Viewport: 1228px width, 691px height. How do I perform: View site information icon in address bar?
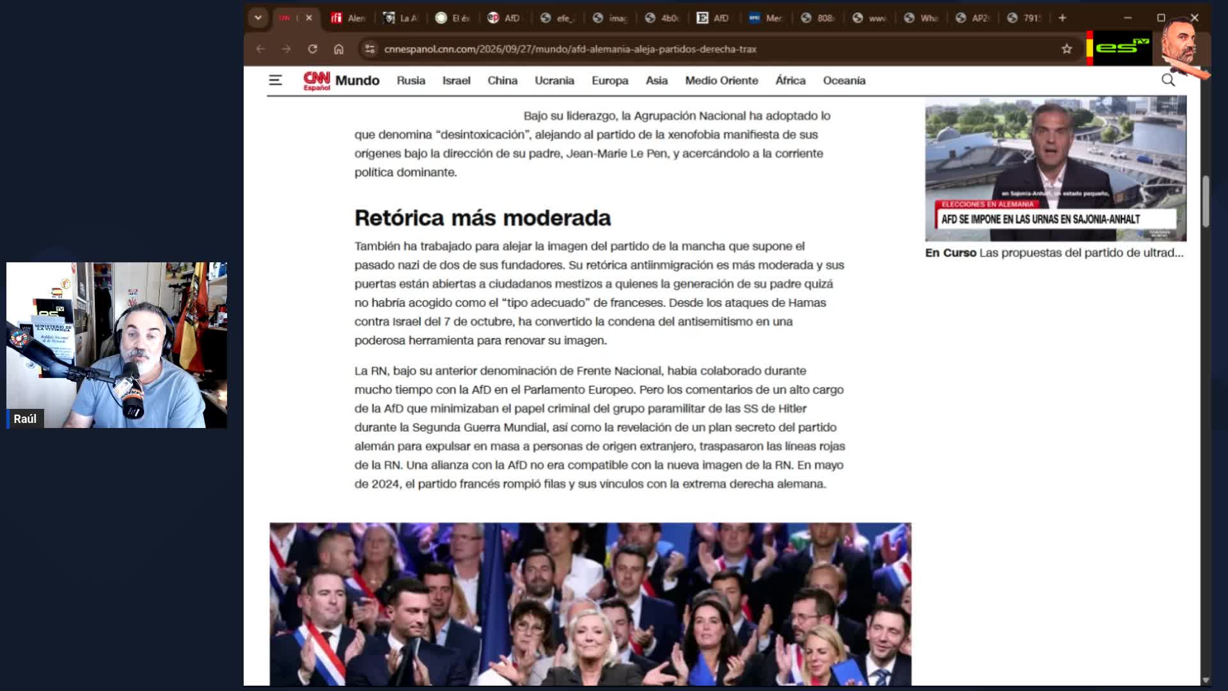pyautogui.click(x=370, y=49)
